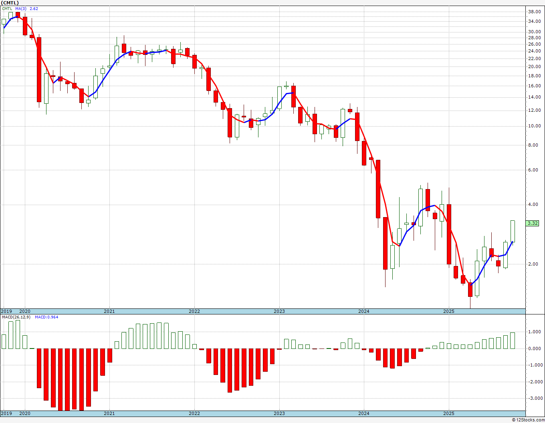
Task: Select the 0.000 MACD axis label
Action: [535, 348]
